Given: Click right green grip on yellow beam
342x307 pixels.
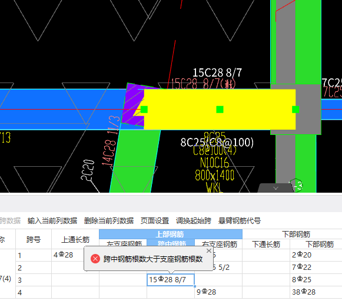Looking at the screenshot, I should coord(295,110).
